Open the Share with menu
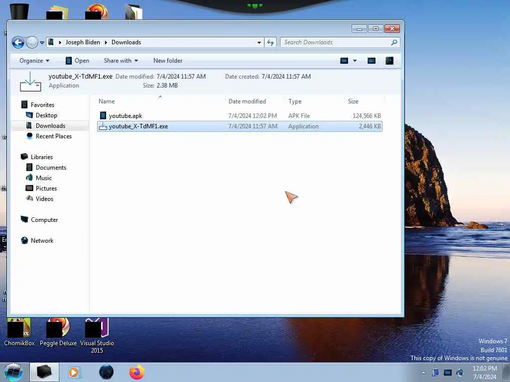This screenshot has width=510, height=382. point(121,61)
